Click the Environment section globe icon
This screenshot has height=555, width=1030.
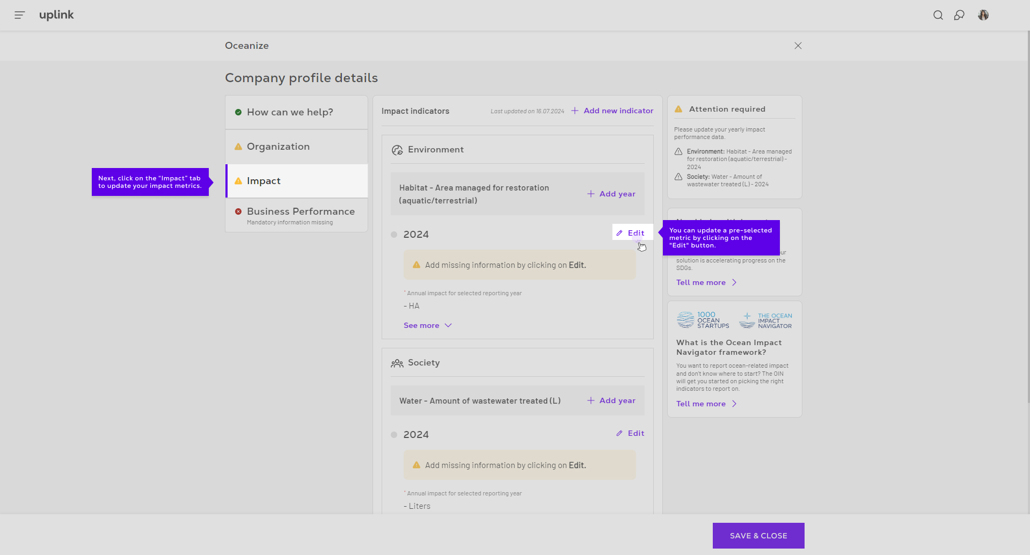point(397,150)
